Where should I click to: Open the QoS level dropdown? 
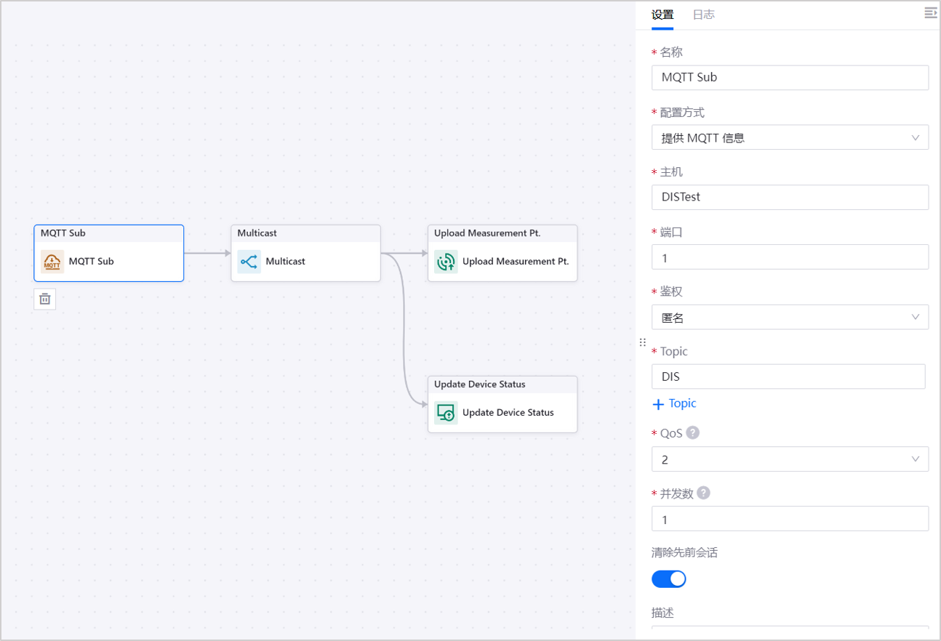tap(790, 459)
